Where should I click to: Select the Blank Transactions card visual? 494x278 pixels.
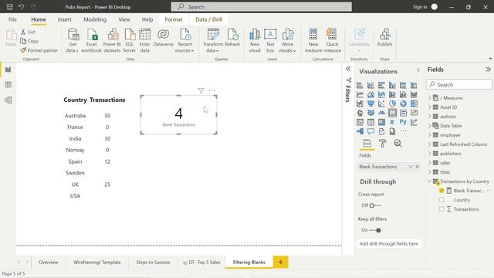tap(178, 115)
